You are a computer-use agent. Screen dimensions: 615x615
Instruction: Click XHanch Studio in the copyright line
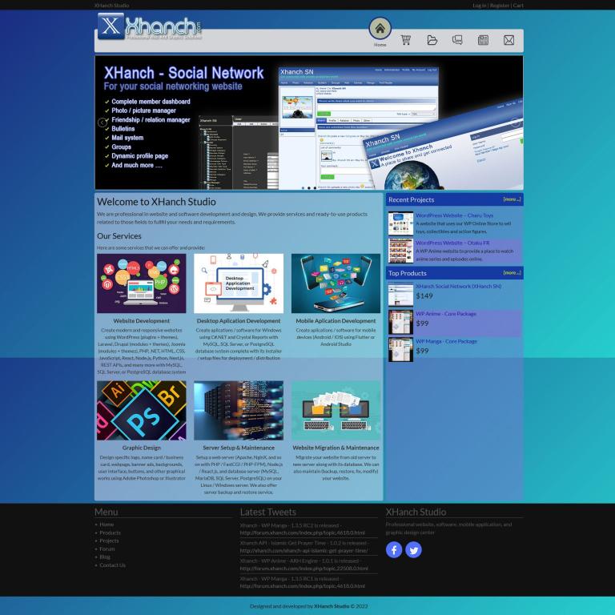pos(332,606)
